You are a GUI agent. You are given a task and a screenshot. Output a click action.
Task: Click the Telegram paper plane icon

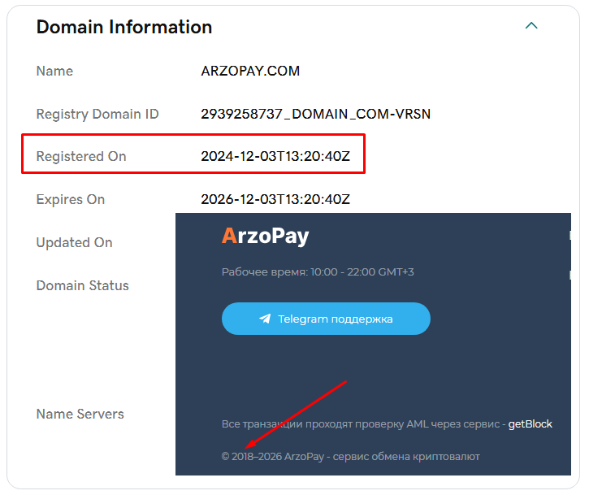point(265,319)
